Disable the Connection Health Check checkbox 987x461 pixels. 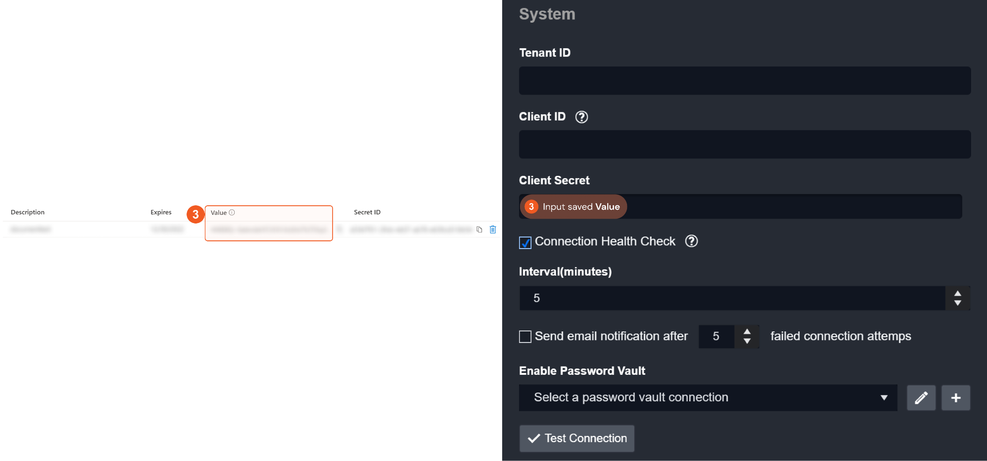525,242
